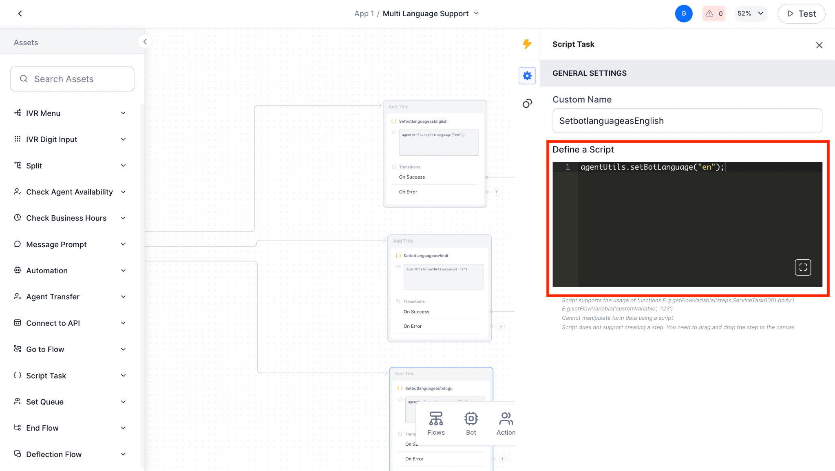This screenshot has width=835, height=471.
Task: Click the back arrow in header
Action: (20, 13)
